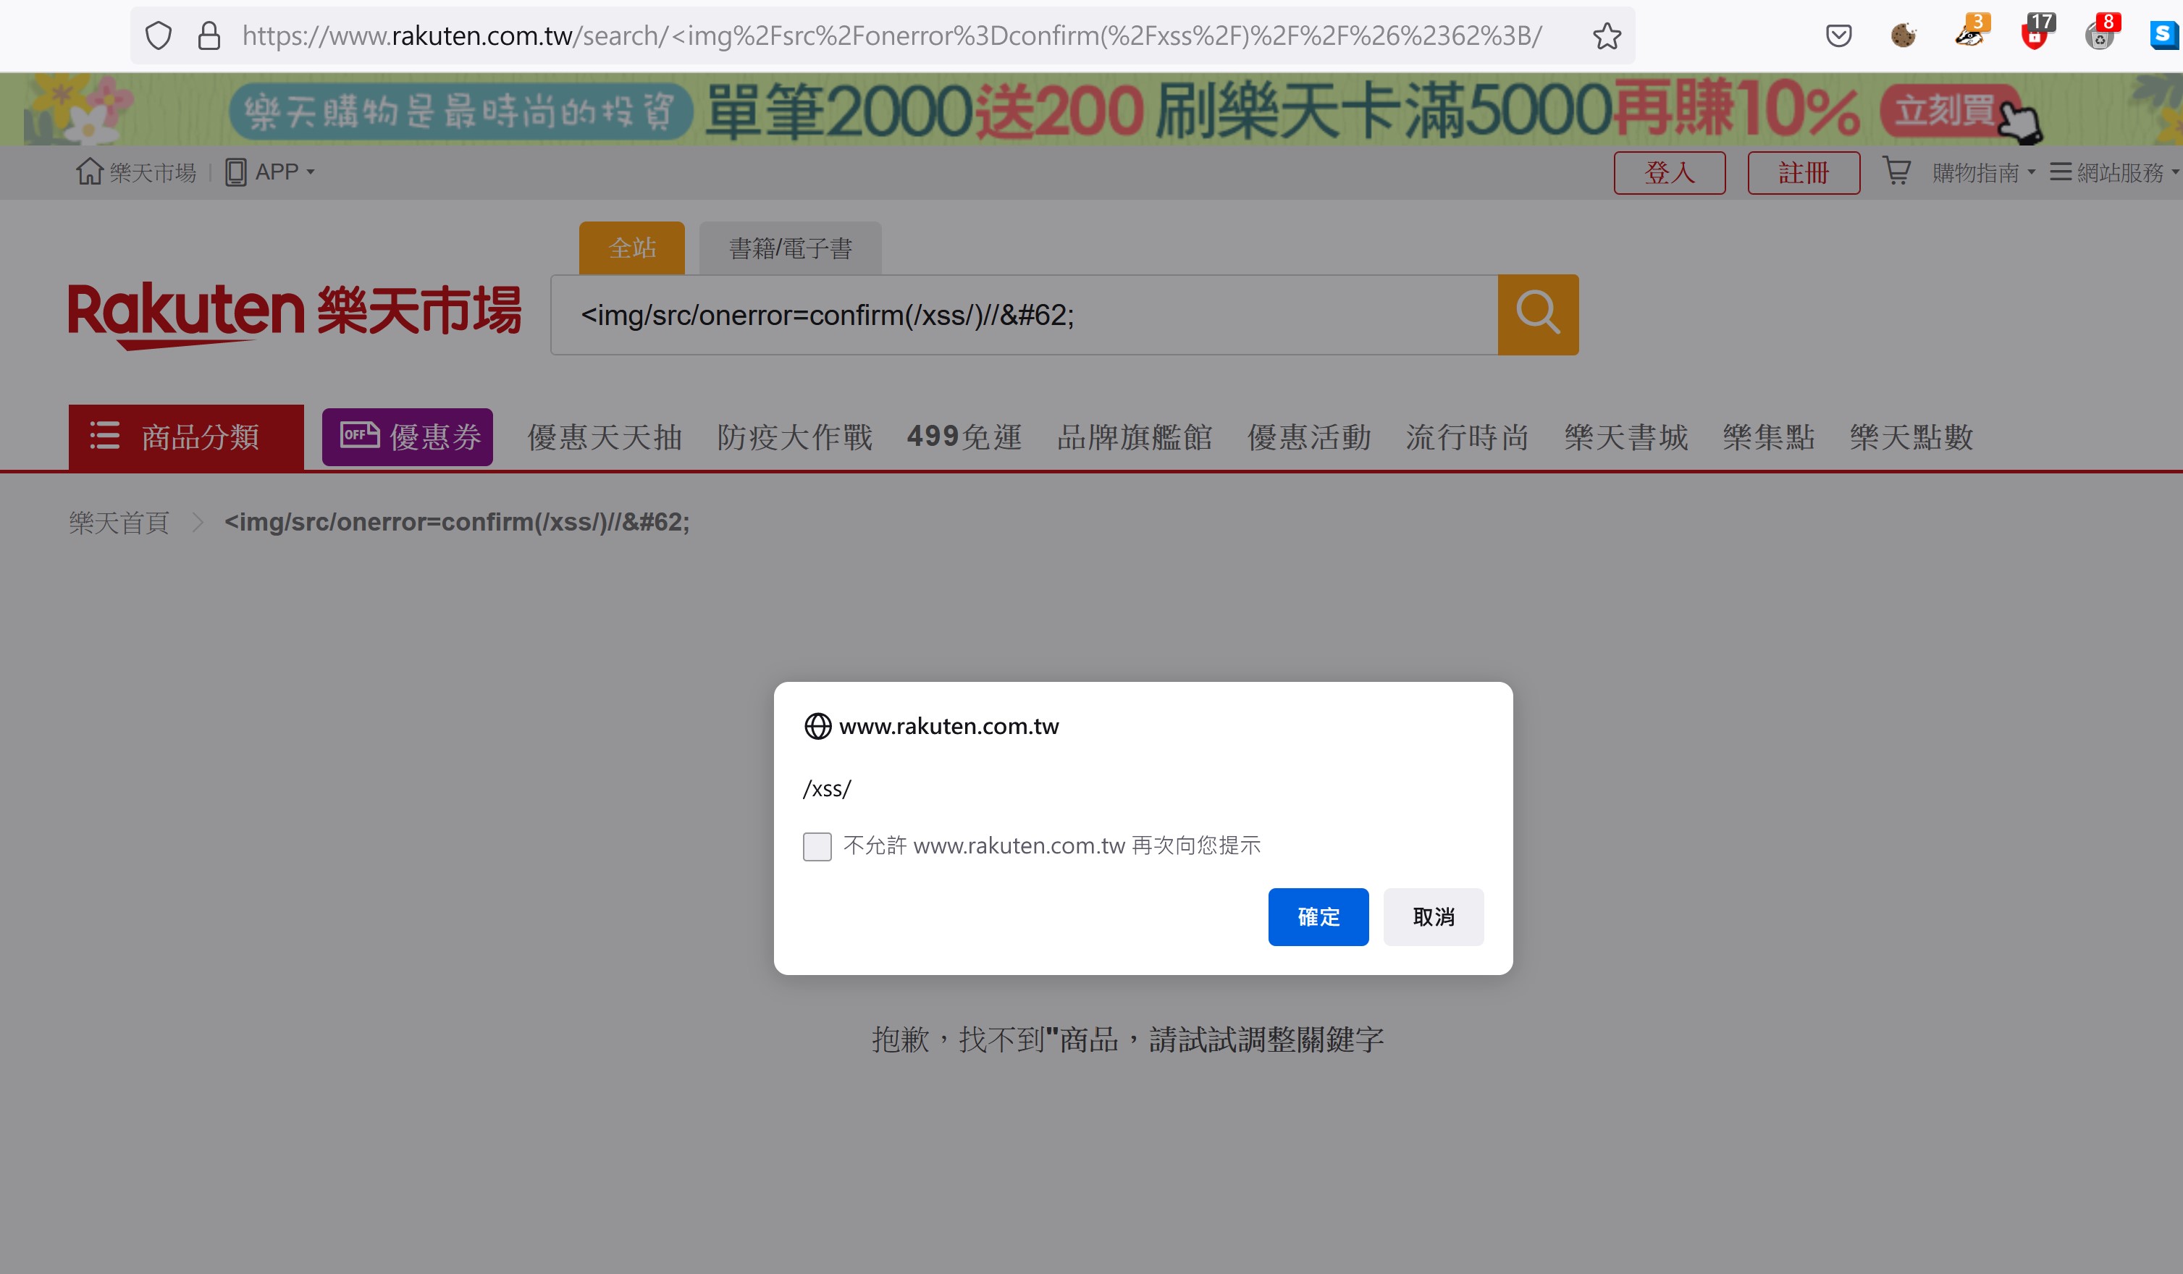The image size is (2183, 1274).
Task: Expand the 購物指南 dropdown
Action: pyautogui.click(x=1984, y=172)
